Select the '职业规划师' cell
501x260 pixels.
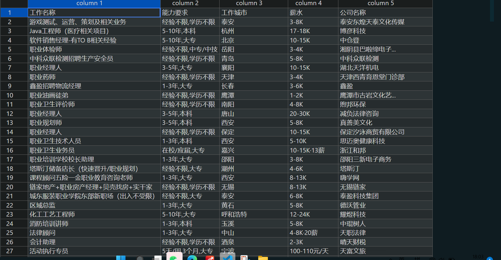tap(94, 123)
